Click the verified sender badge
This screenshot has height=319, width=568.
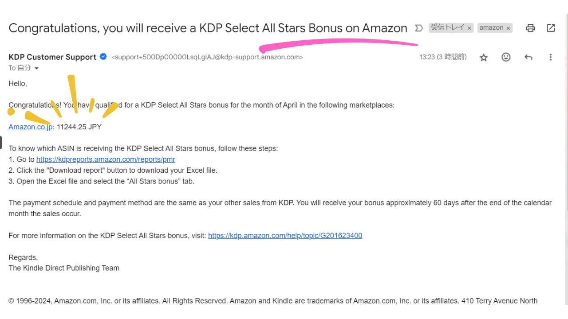pos(103,57)
